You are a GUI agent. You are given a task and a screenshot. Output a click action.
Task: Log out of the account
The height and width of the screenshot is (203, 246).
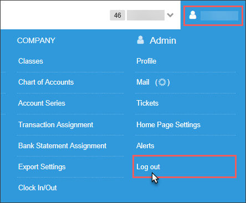click(x=148, y=167)
